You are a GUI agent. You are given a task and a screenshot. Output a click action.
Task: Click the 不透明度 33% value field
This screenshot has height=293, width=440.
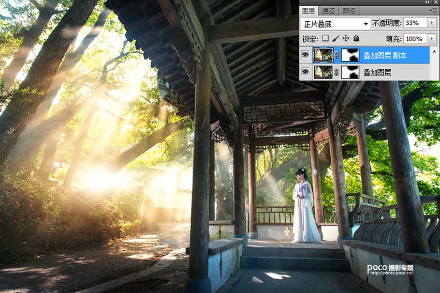coord(414,23)
